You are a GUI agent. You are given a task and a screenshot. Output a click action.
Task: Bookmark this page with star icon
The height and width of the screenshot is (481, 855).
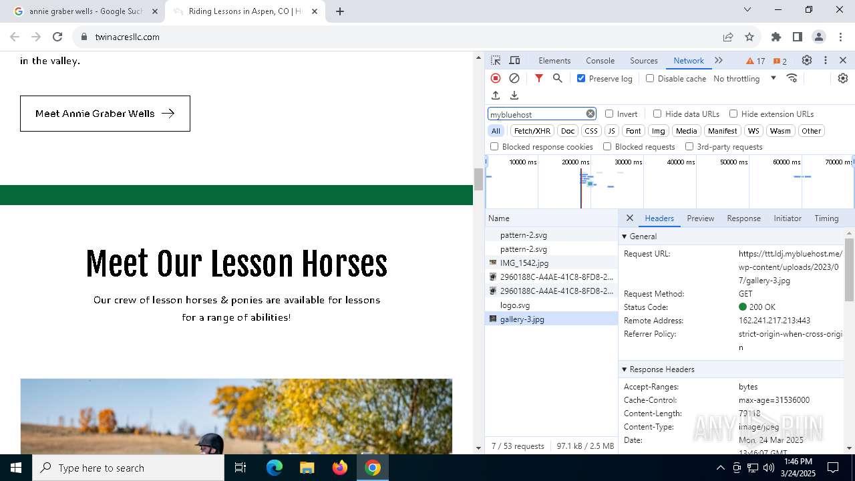coord(749,37)
